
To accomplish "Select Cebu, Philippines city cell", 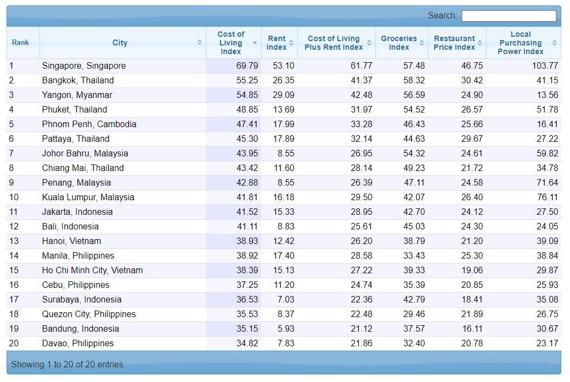I will tap(123, 285).
